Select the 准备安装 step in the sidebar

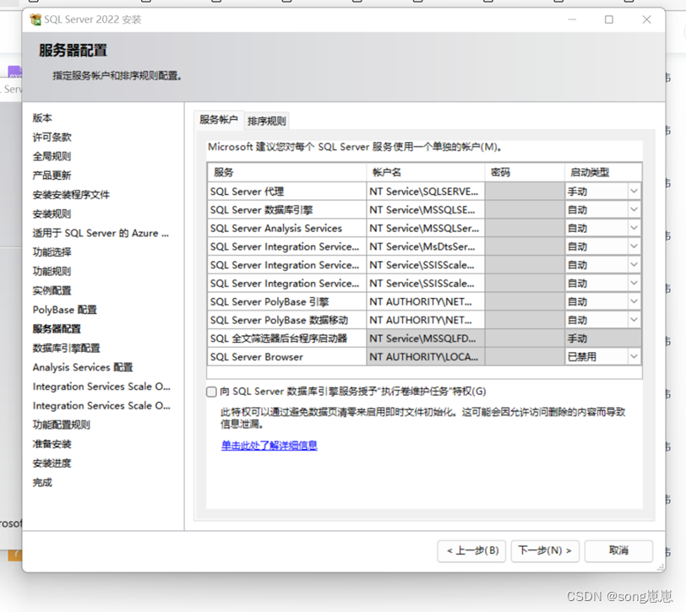52,444
